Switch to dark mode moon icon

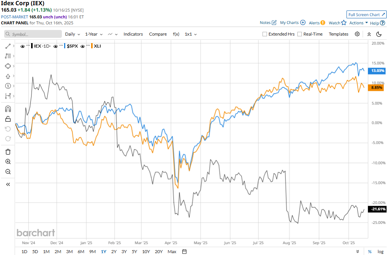(x=379, y=34)
